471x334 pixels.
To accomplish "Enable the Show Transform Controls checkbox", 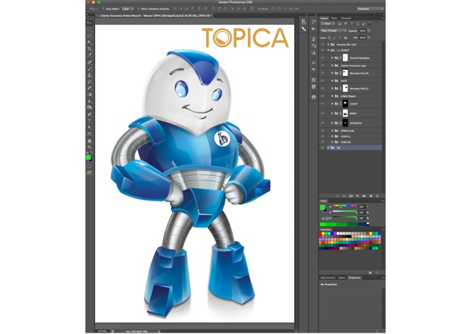I will point(139,9).
